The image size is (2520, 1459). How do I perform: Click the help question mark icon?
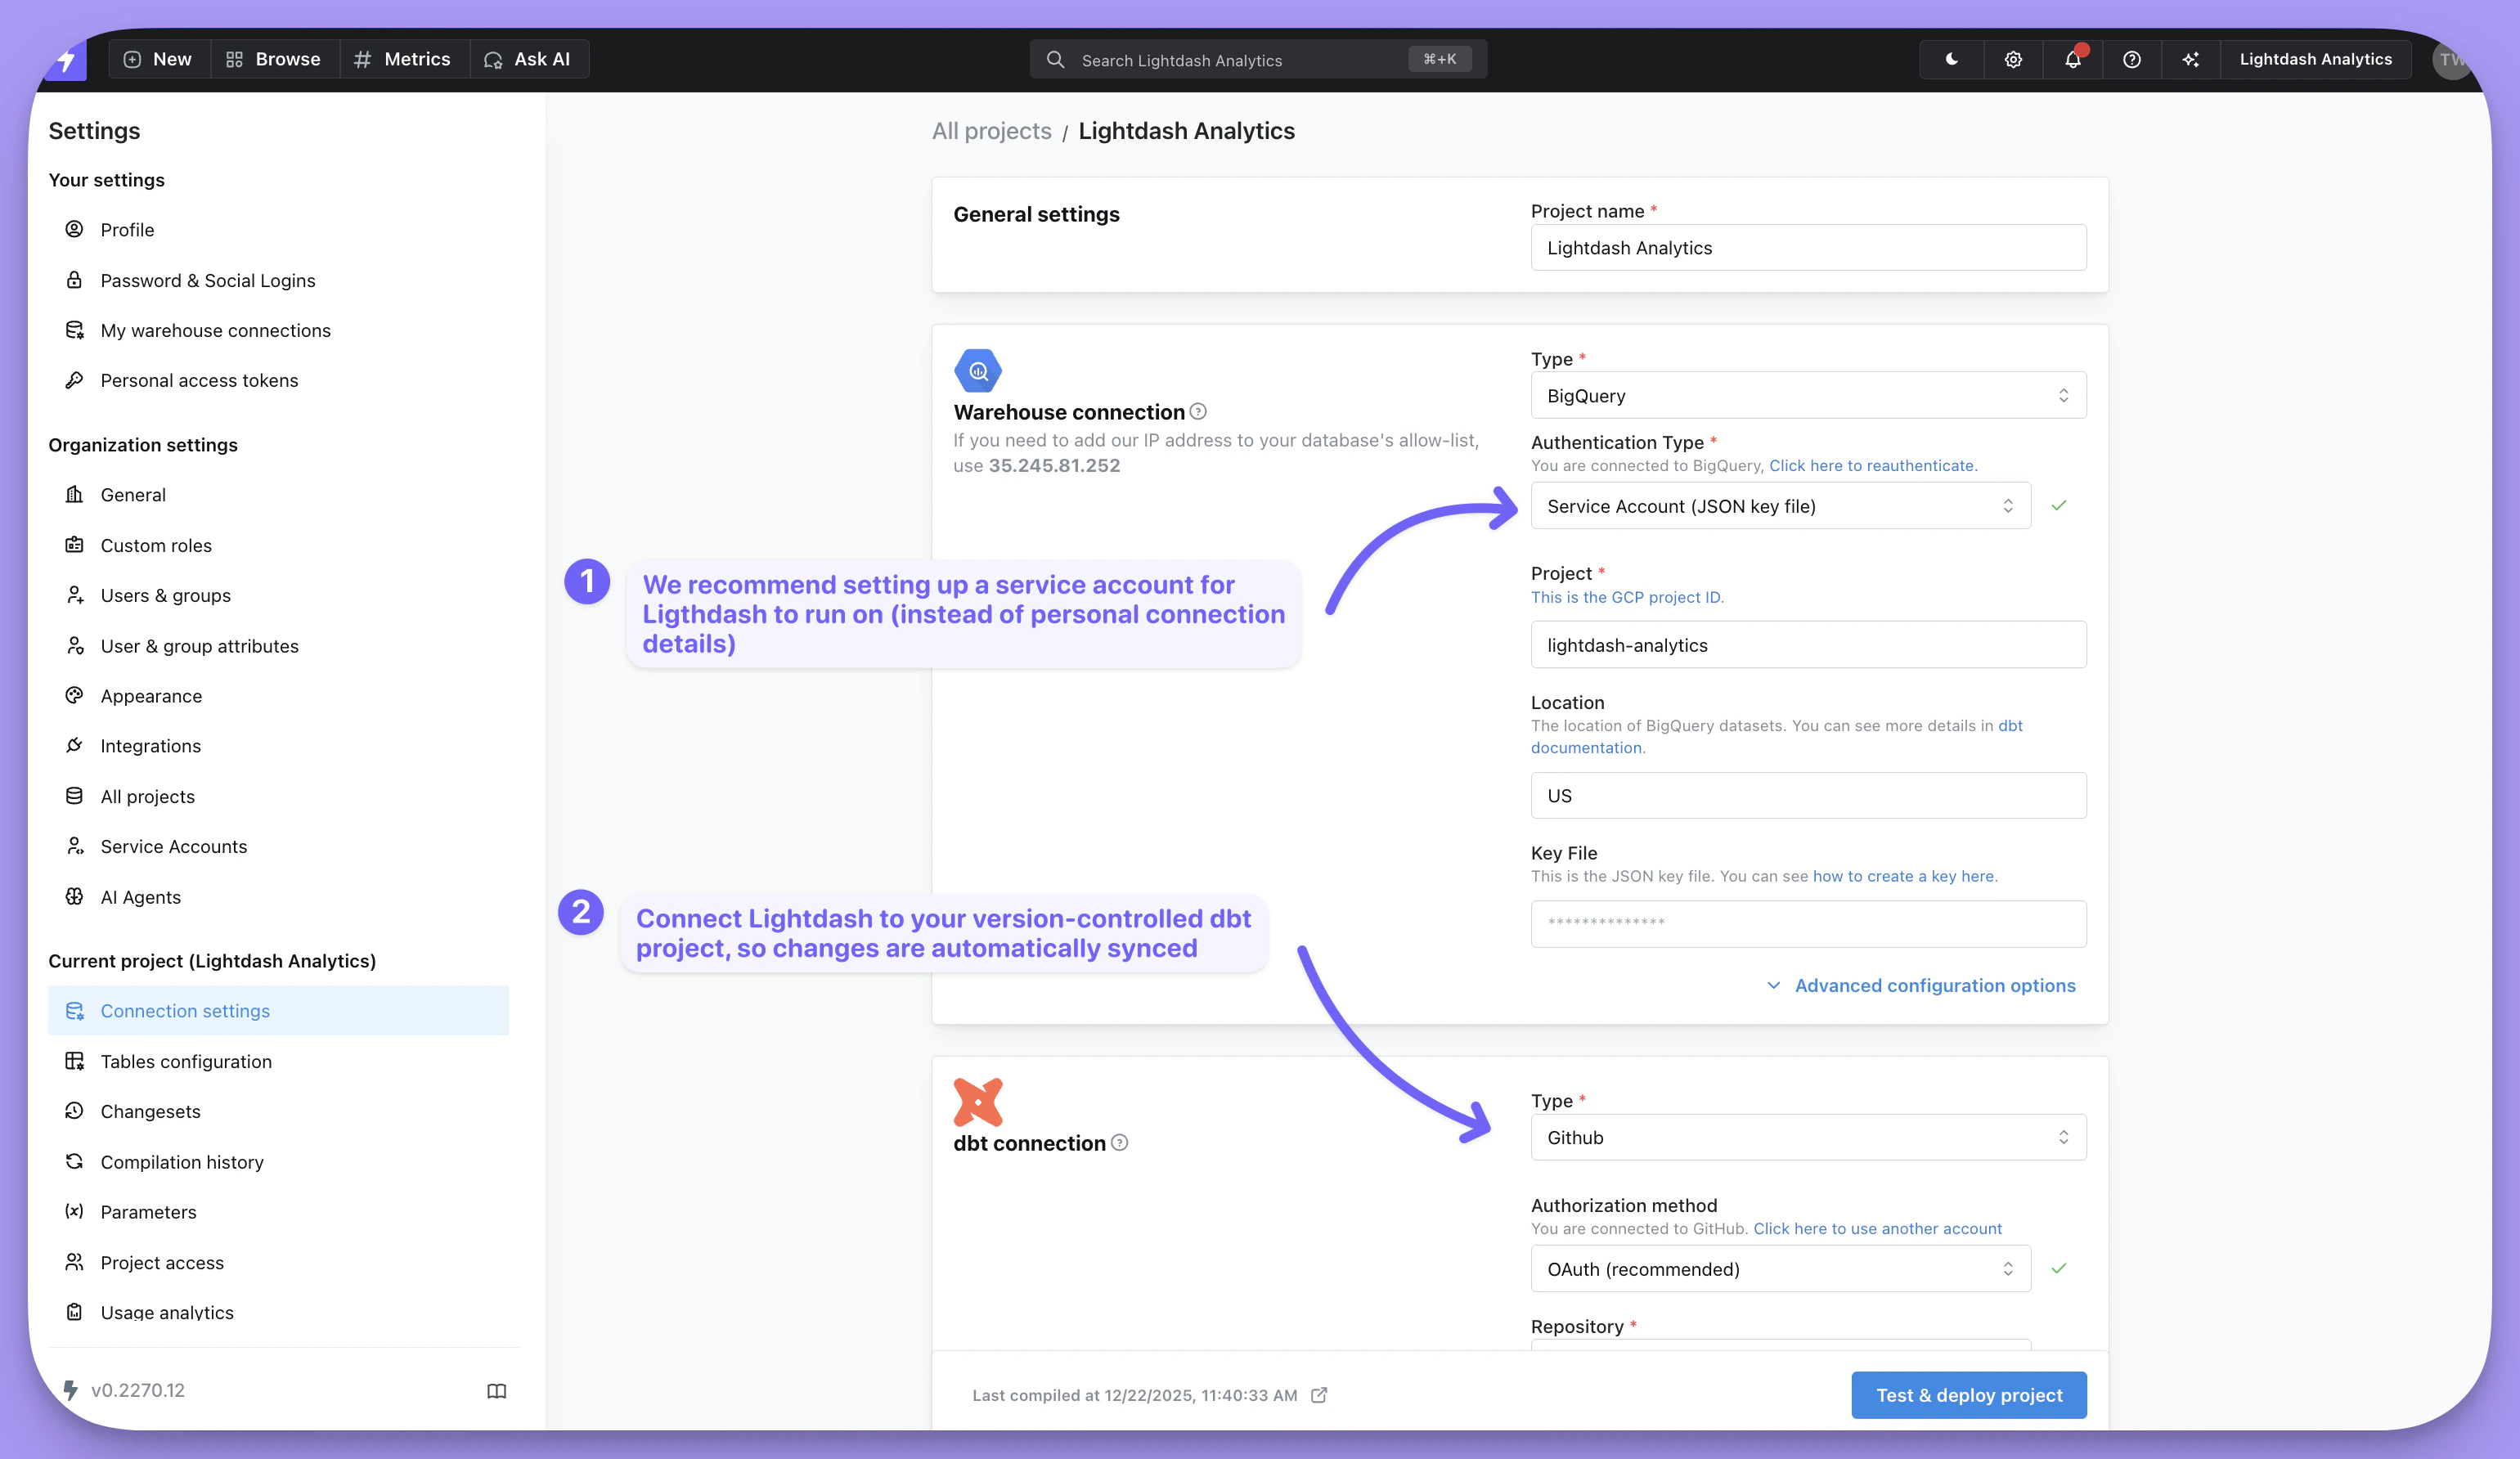[x=2131, y=59]
